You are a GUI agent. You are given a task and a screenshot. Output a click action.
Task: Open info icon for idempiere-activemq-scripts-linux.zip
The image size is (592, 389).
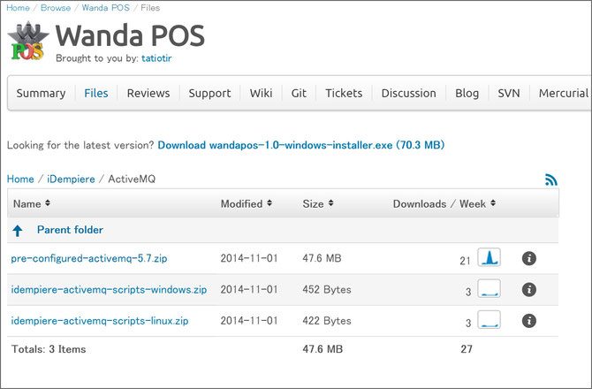pos(529,321)
